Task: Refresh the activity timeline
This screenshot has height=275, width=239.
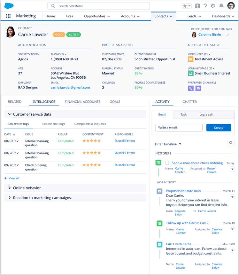Action: pos(231,142)
